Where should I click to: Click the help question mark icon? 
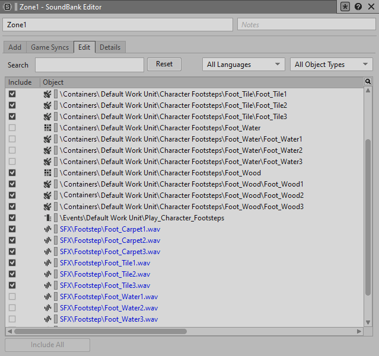coord(358,7)
